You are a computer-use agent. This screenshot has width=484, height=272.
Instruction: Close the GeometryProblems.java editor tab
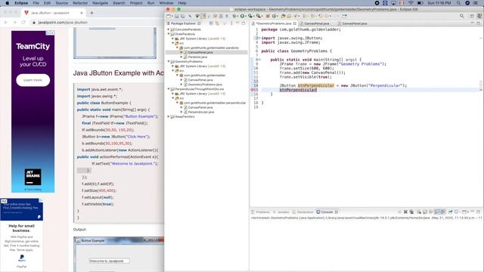click(295, 23)
